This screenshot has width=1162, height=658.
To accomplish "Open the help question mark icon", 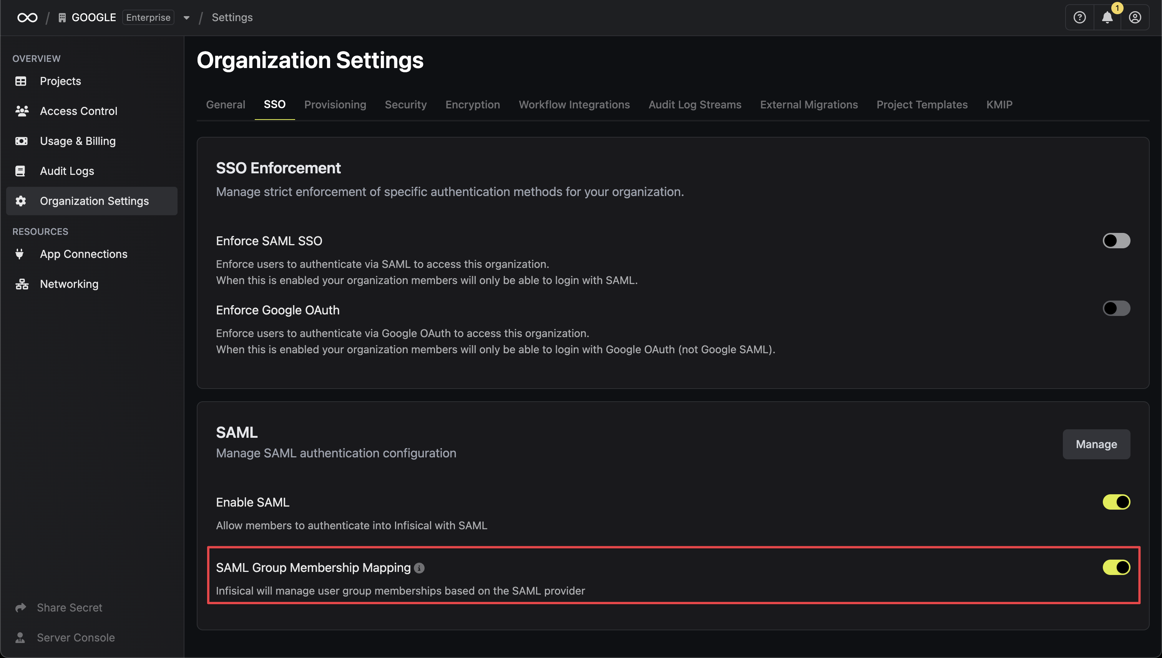I will [x=1079, y=18].
